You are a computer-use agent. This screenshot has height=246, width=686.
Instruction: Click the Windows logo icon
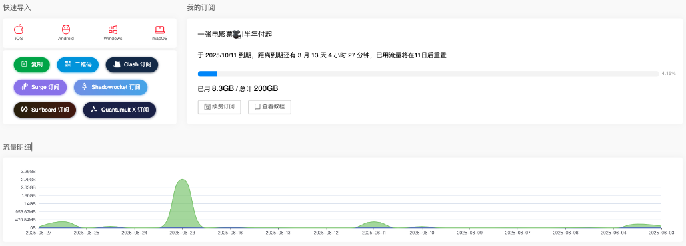click(113, 30)
